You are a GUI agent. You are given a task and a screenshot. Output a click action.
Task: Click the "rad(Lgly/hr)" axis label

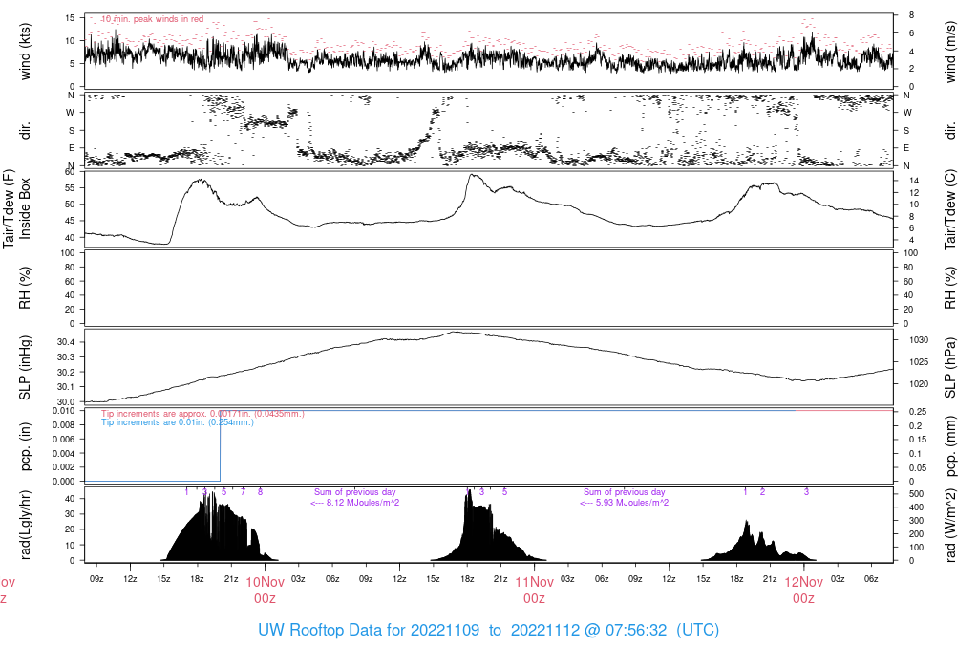(x=25, y=525)
